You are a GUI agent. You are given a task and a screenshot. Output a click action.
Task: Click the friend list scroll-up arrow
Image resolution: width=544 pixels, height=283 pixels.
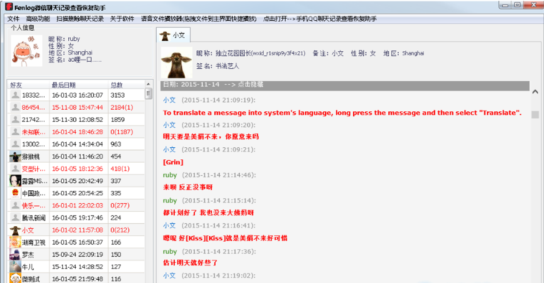click(x=149, y=84)
